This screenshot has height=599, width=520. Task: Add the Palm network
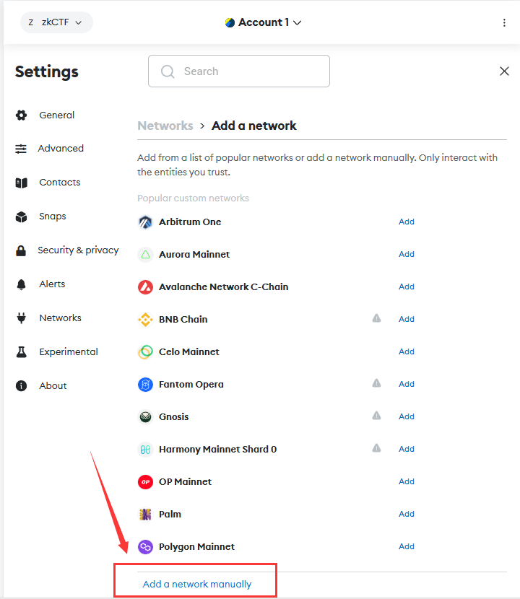tap(407, 514)
